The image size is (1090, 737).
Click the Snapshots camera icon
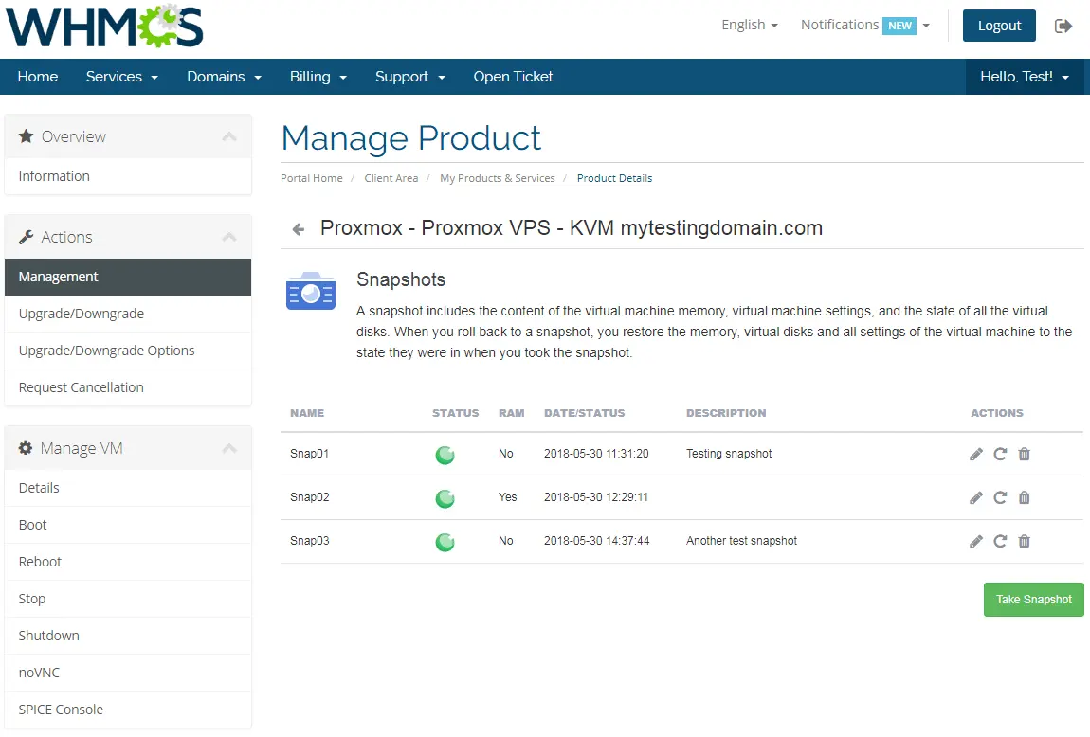tap(311, 291)
